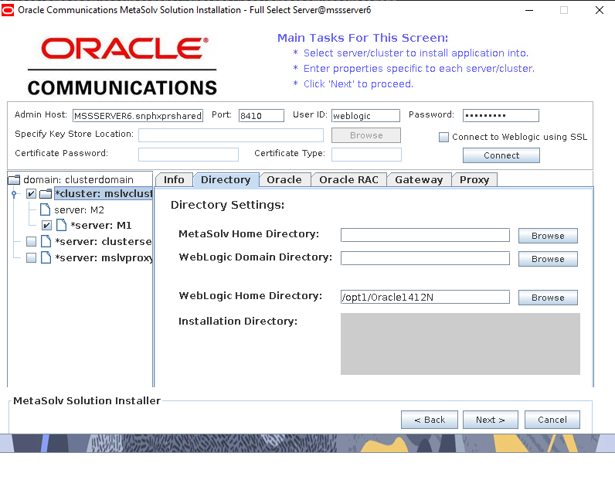Switch to the Gateway tab
The height and width of the screenshot is (480, 615).
(419, 180)
